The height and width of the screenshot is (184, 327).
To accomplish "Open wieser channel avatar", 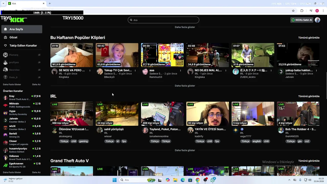I will click(100, 130).
